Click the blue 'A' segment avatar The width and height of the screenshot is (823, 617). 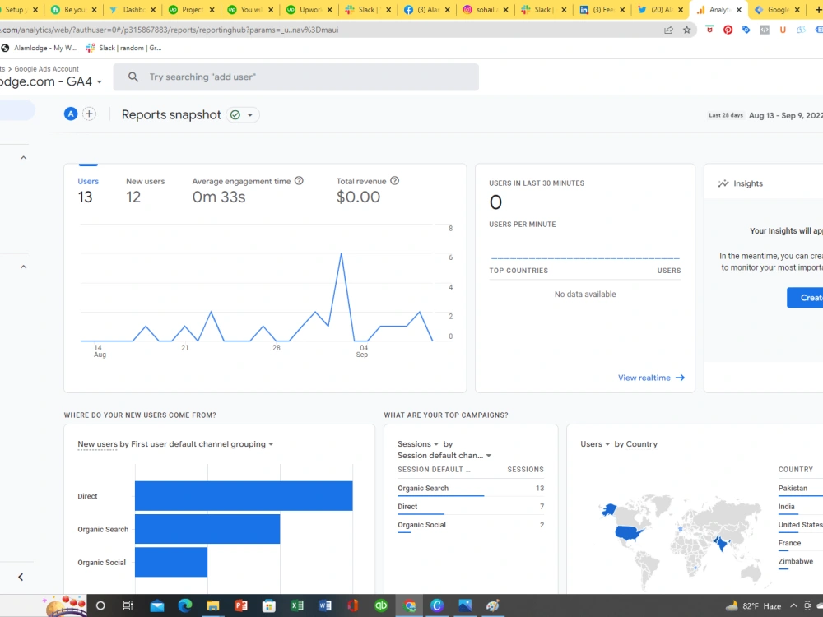coord(70,114)
